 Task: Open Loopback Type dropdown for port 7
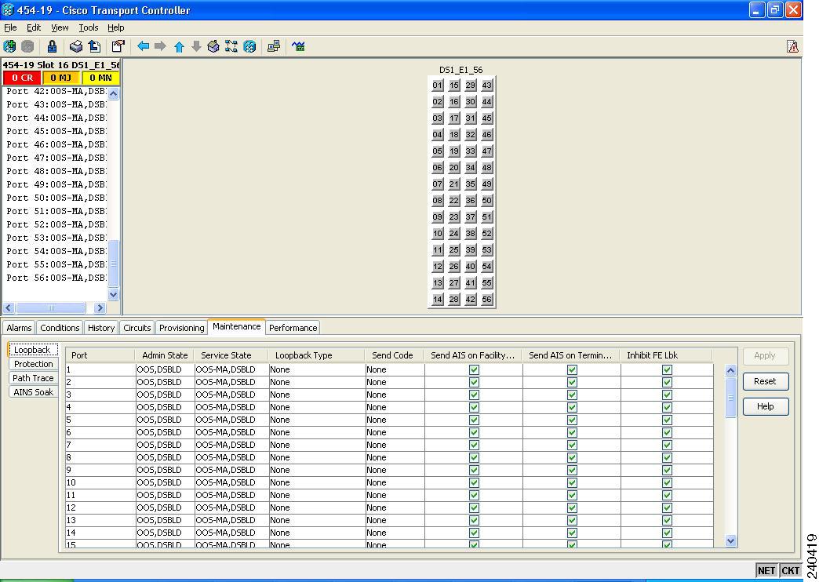316,445
